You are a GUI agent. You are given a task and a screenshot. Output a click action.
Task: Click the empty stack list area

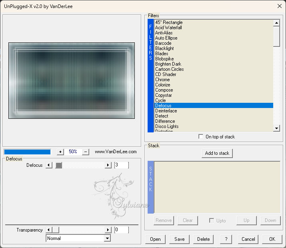217,187
